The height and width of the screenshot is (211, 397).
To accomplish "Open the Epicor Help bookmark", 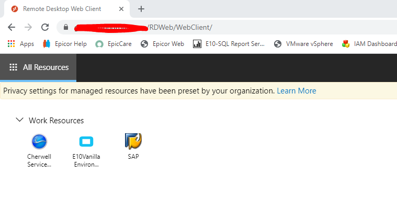I will tap(65, 44).
